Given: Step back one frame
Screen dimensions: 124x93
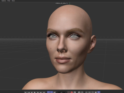Looking at the screenshot, I should (32, 92).
